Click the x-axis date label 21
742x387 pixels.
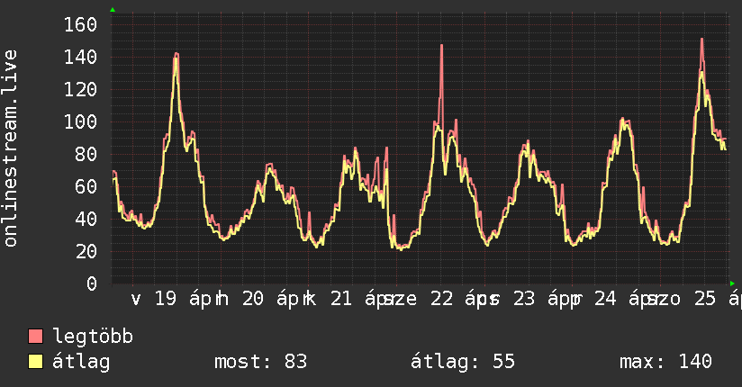click(x=341, y=299)
